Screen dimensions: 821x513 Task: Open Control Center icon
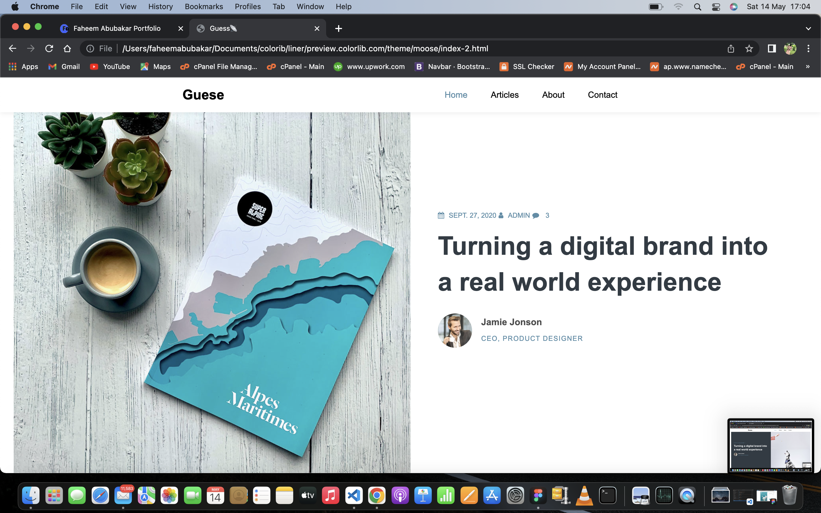point(716,7)
